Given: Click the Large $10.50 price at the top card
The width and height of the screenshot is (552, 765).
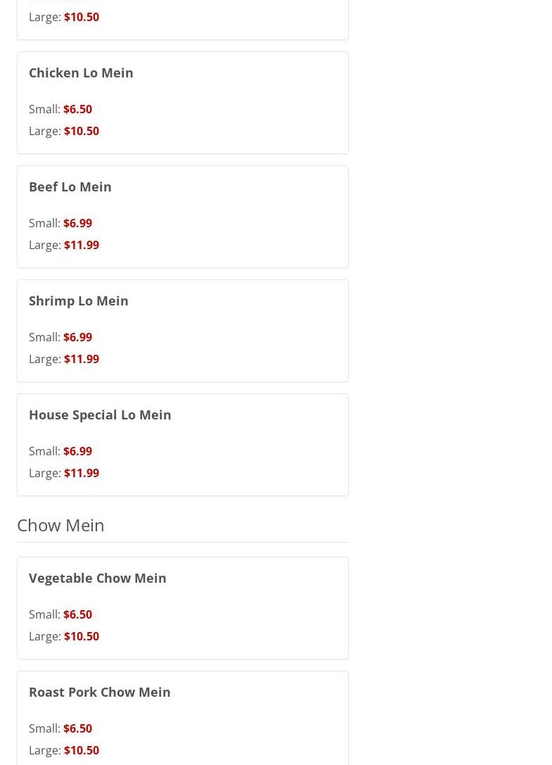Looking at the screenshot, I should (64, 17).
